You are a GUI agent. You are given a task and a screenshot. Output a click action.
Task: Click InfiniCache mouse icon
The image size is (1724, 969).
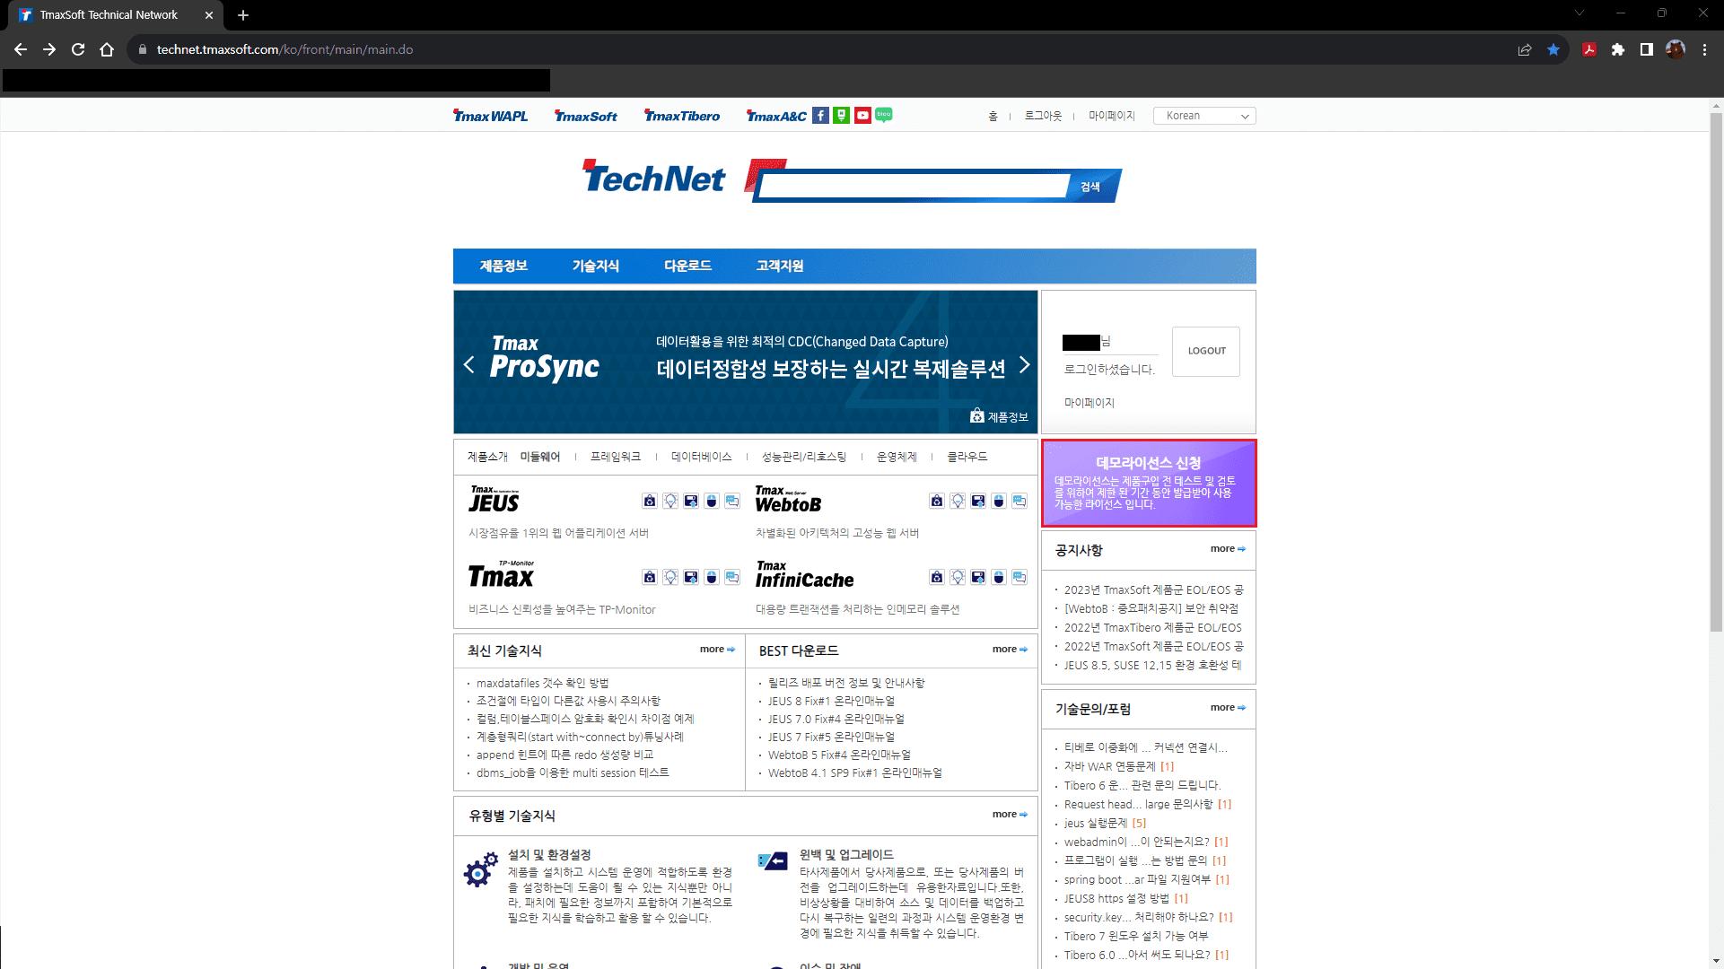(x=999, y=577)
